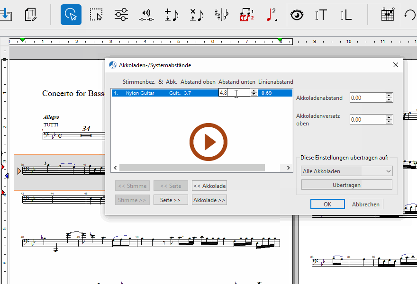The height and width of the screenshot is (284, 417).
Task: Select the arrow pointer edit tool
Action: point(71,15)
